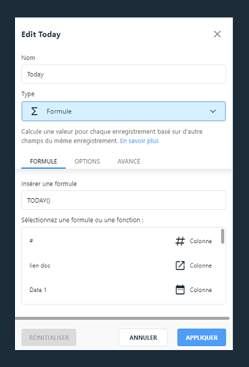The image size is (249, 367).
Task: Select the # column list entry
Action: point(121,241)
